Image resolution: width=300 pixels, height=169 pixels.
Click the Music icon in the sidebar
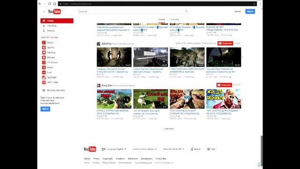44,43
